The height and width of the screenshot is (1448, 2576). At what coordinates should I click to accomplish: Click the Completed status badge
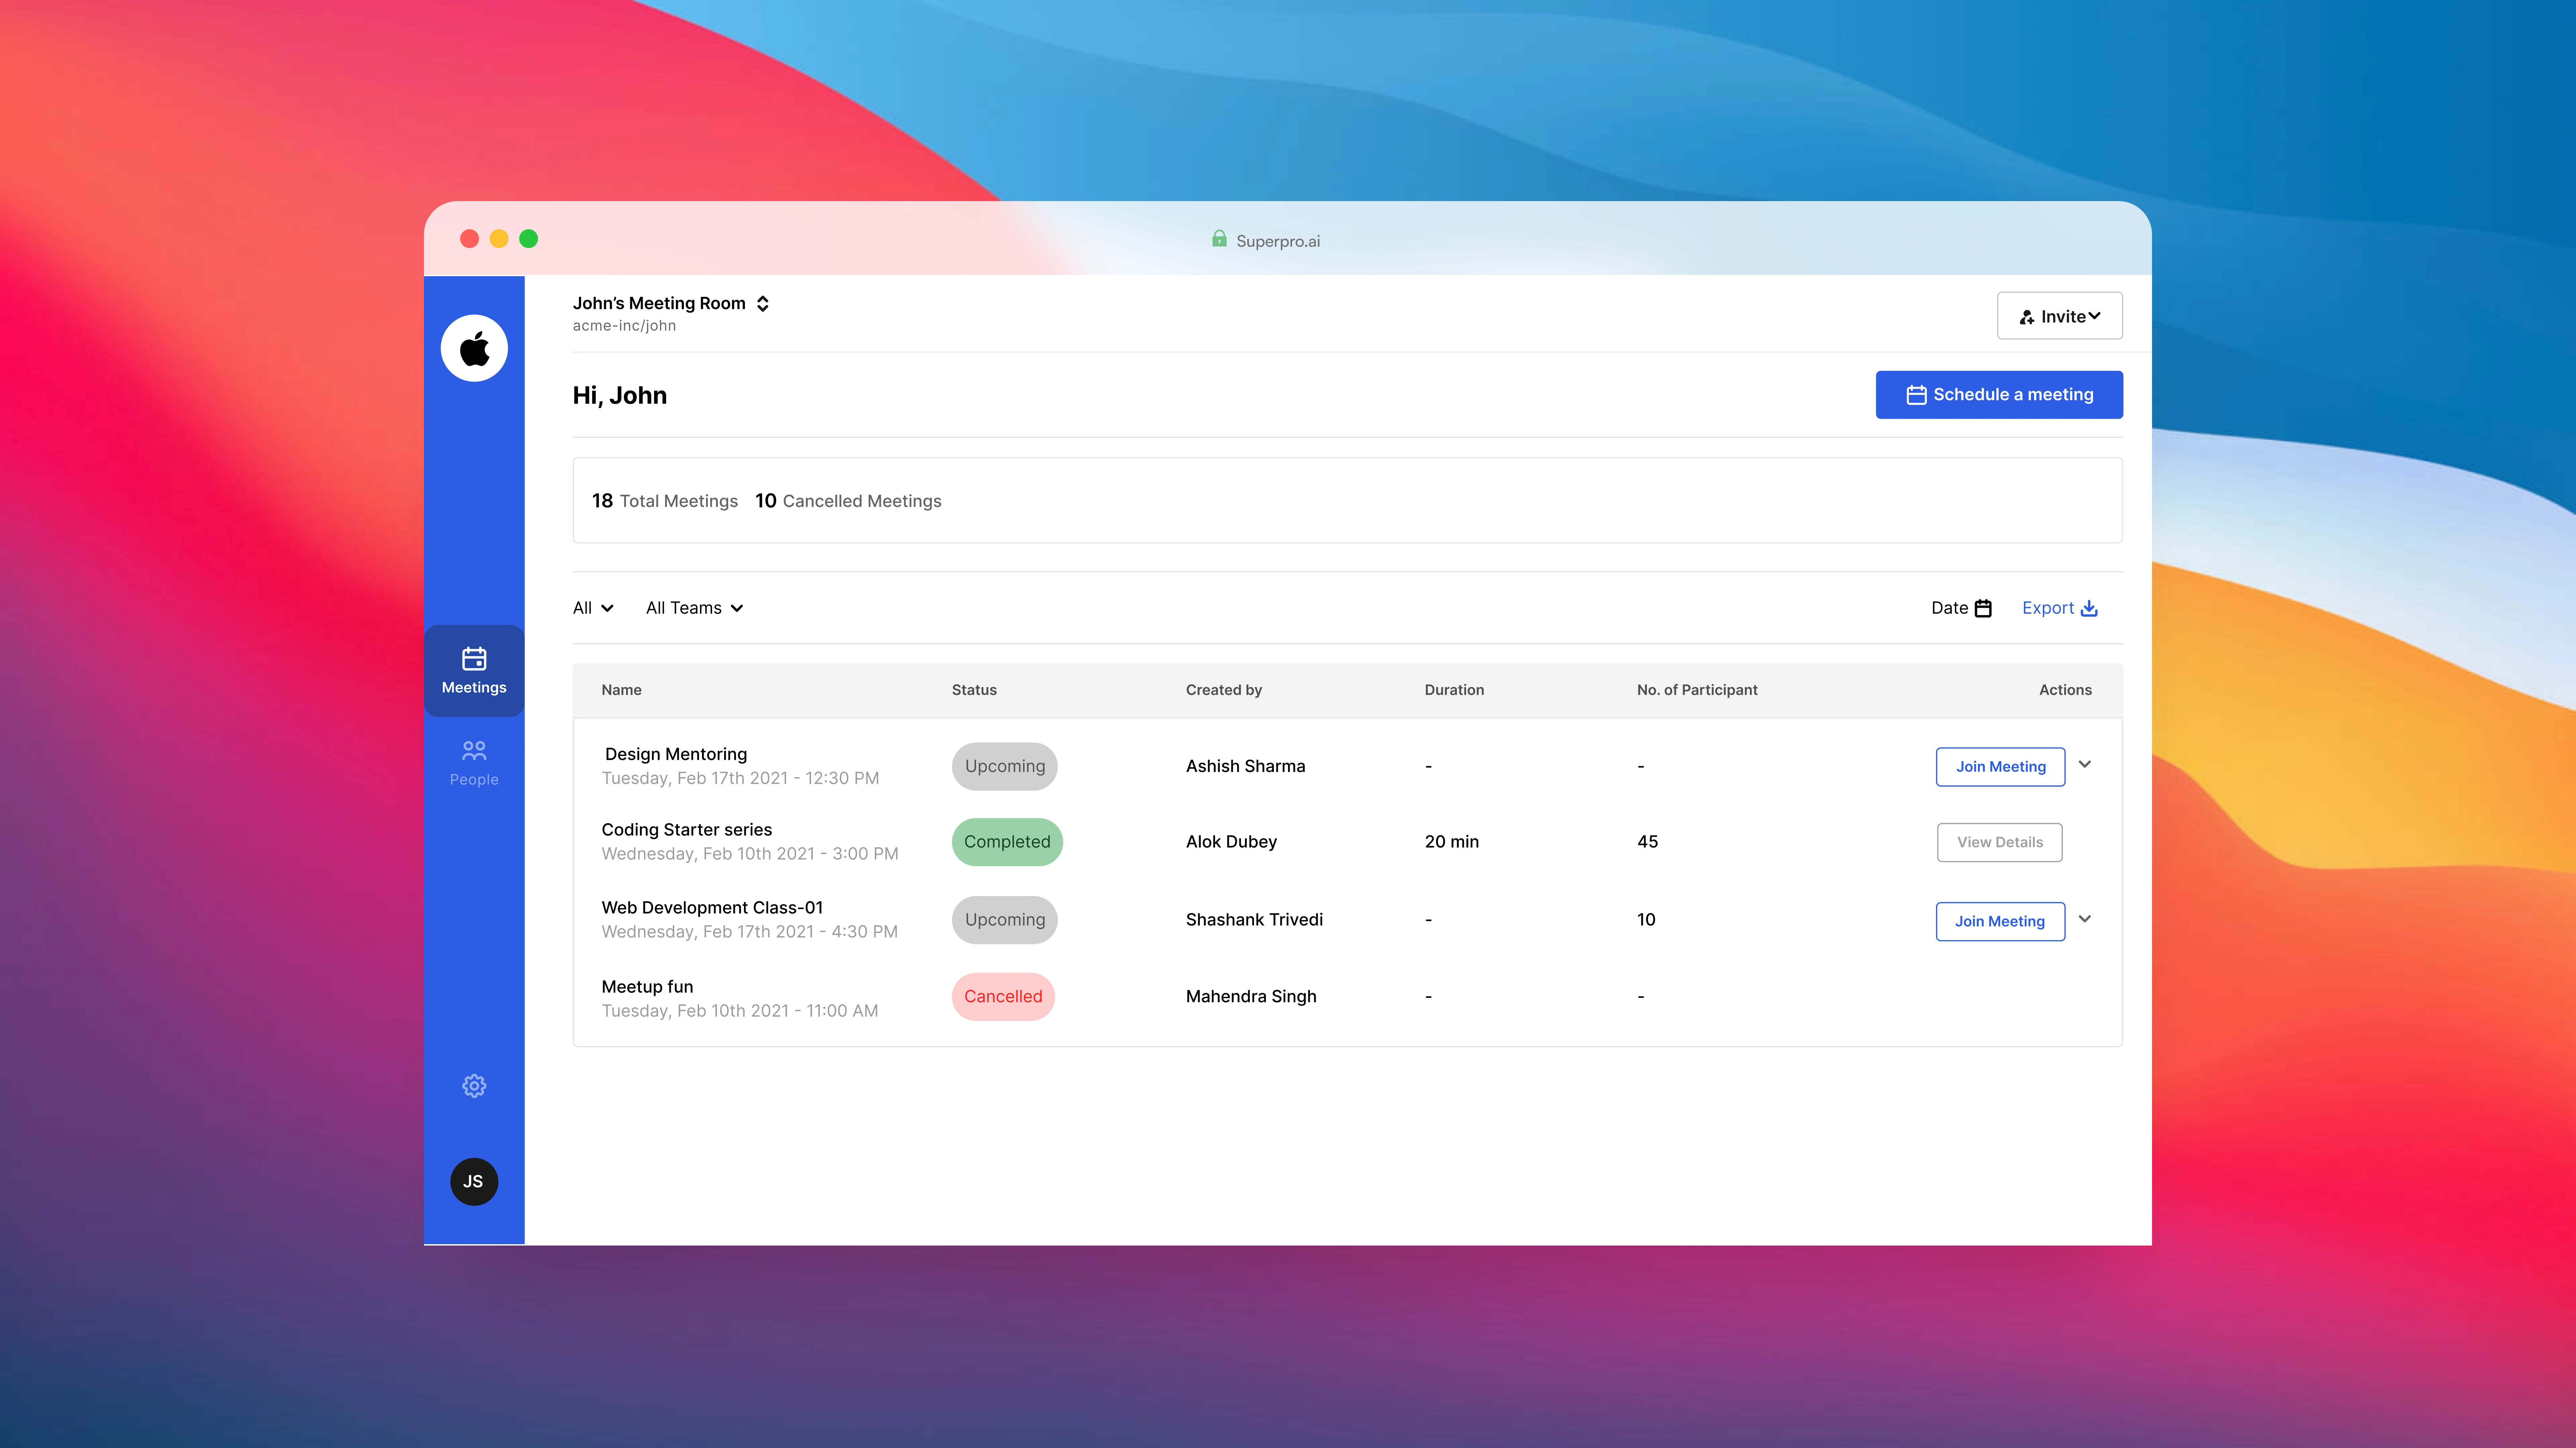click(1007, 842)
